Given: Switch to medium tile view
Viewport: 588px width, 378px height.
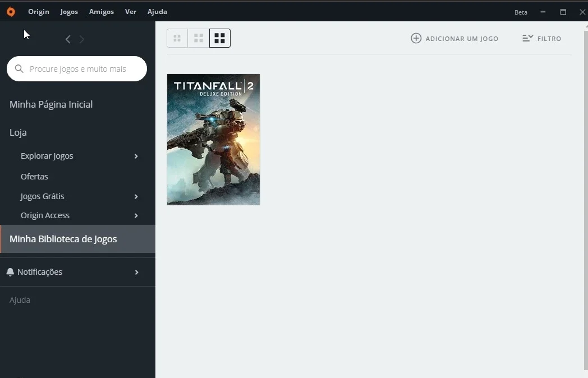Looking at the screenshot, I should 199,38.
